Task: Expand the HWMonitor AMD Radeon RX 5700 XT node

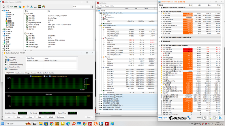Action: click(99, 107)
